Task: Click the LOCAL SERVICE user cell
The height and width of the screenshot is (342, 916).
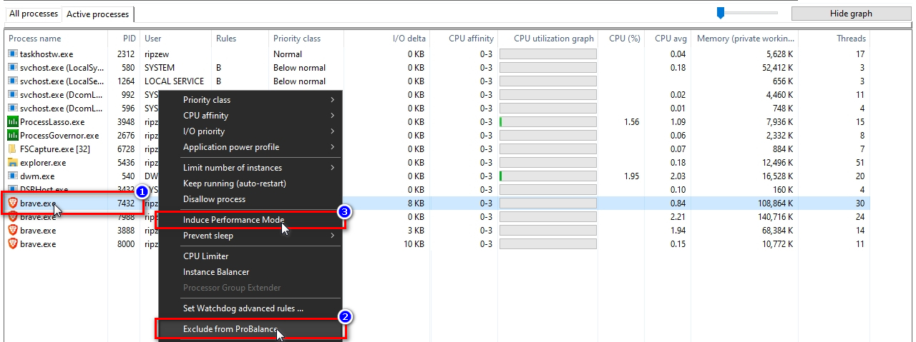Action: [x=174, y=81]
